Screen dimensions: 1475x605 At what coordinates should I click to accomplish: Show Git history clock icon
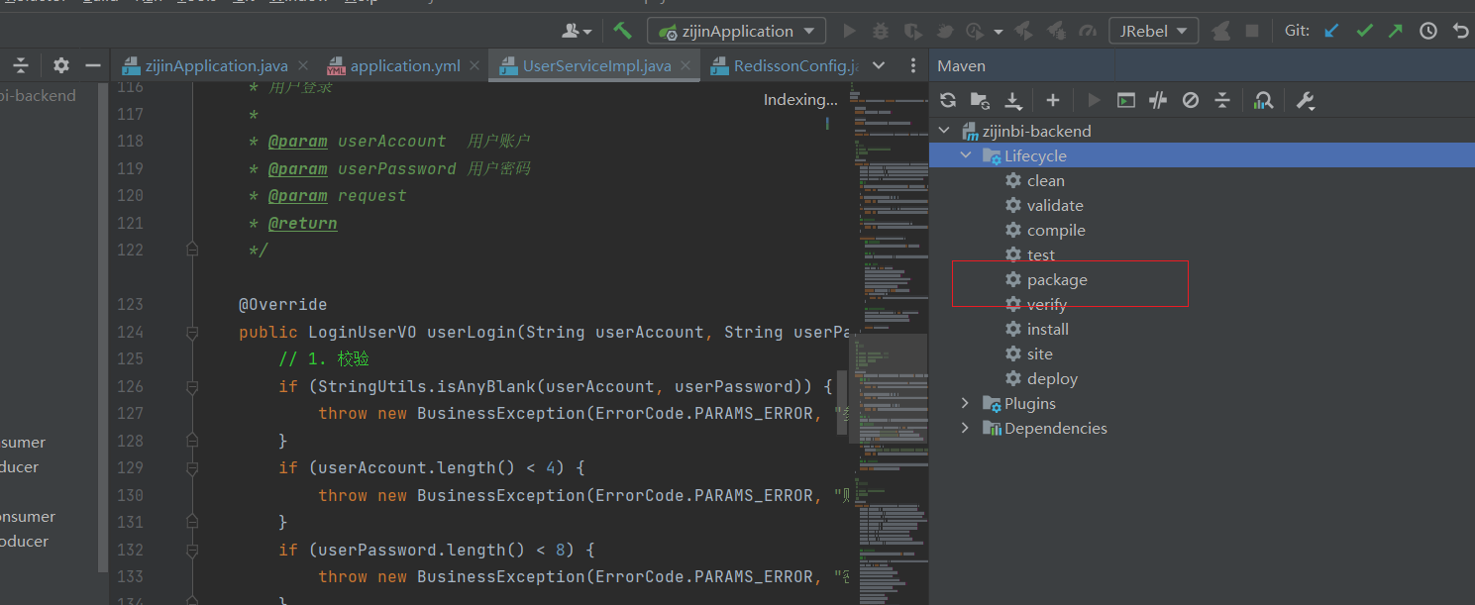coord(1427,31)
